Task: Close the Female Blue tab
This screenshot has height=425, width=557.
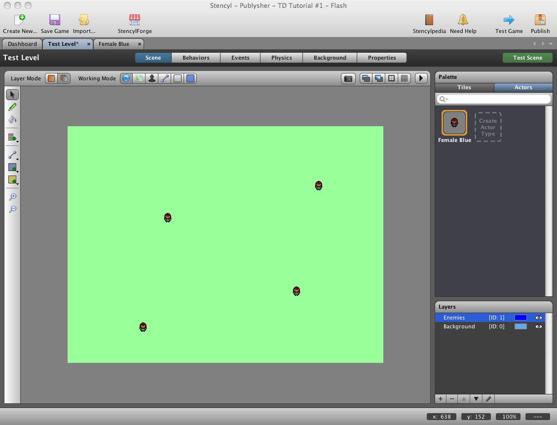Action: (x=140, y=44)
